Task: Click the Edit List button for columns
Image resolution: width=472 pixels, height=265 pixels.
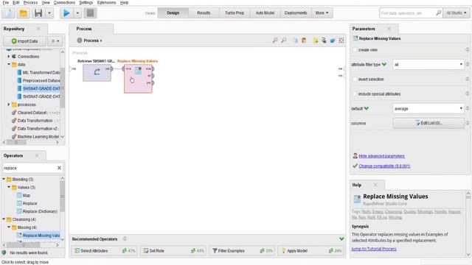Action: (428, 123)
